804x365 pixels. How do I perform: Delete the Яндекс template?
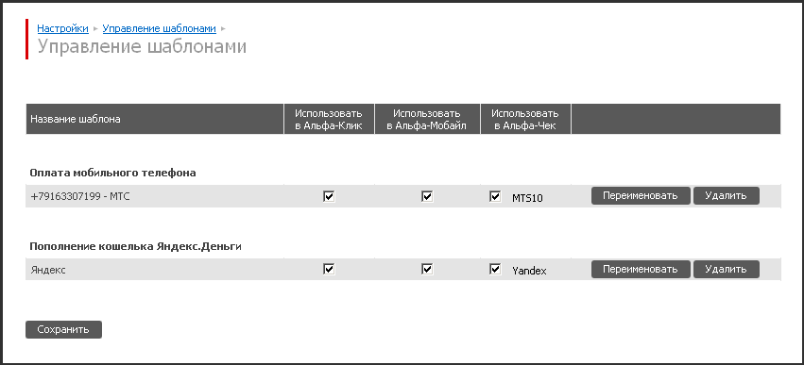[727, 270]
